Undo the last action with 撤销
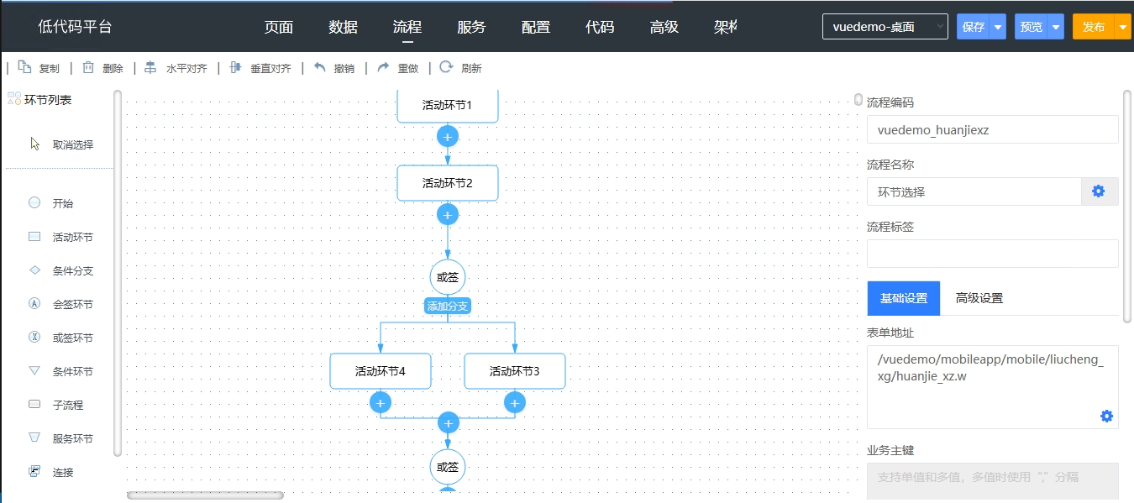1134x503 pixels. tap(320, 68)
